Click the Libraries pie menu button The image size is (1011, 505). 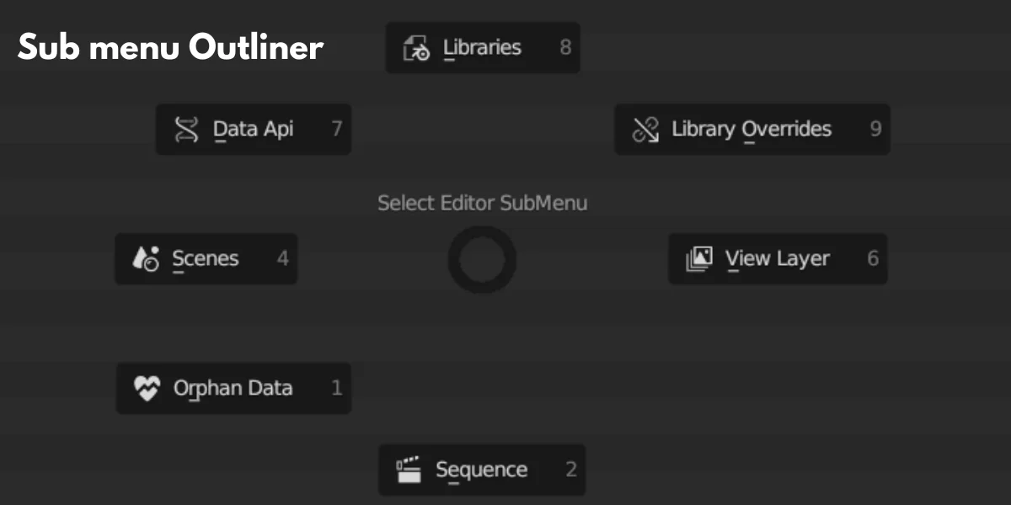click(x=482, y=48)
